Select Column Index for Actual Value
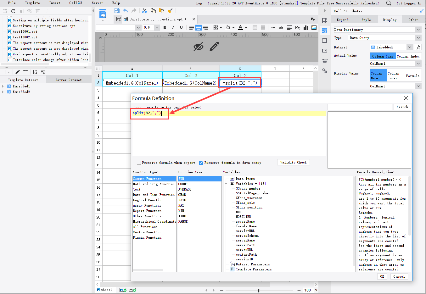This screenshot has height=294, width=426. (408, 56)
